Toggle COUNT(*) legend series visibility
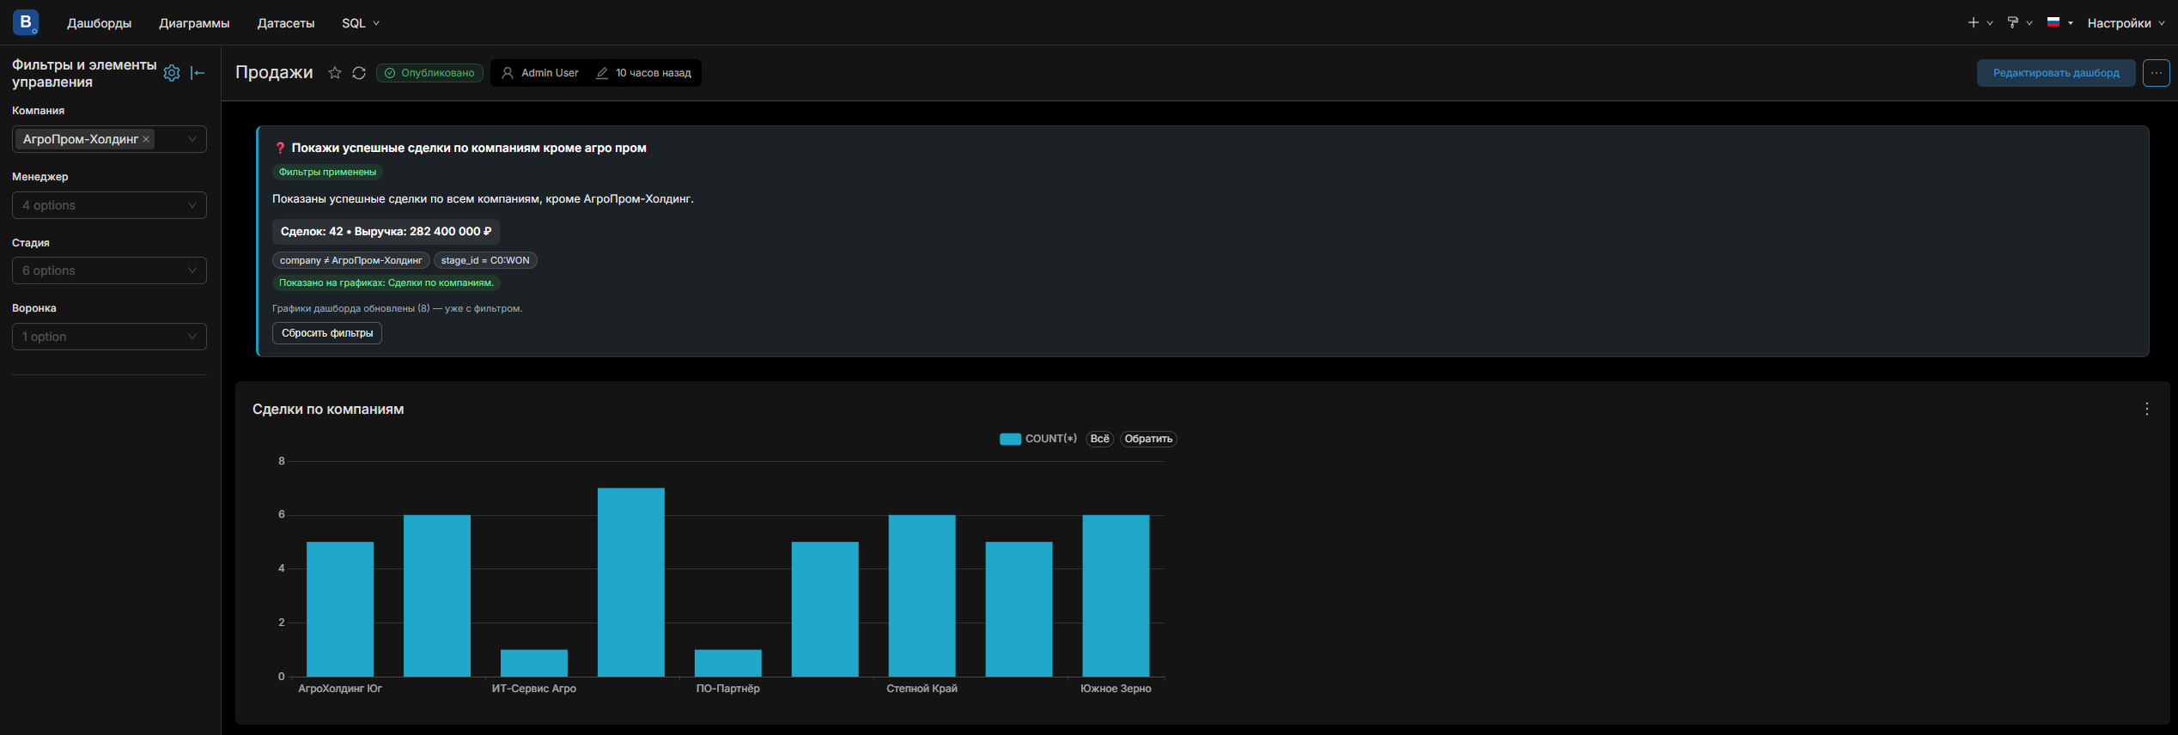 point(1038,439)
